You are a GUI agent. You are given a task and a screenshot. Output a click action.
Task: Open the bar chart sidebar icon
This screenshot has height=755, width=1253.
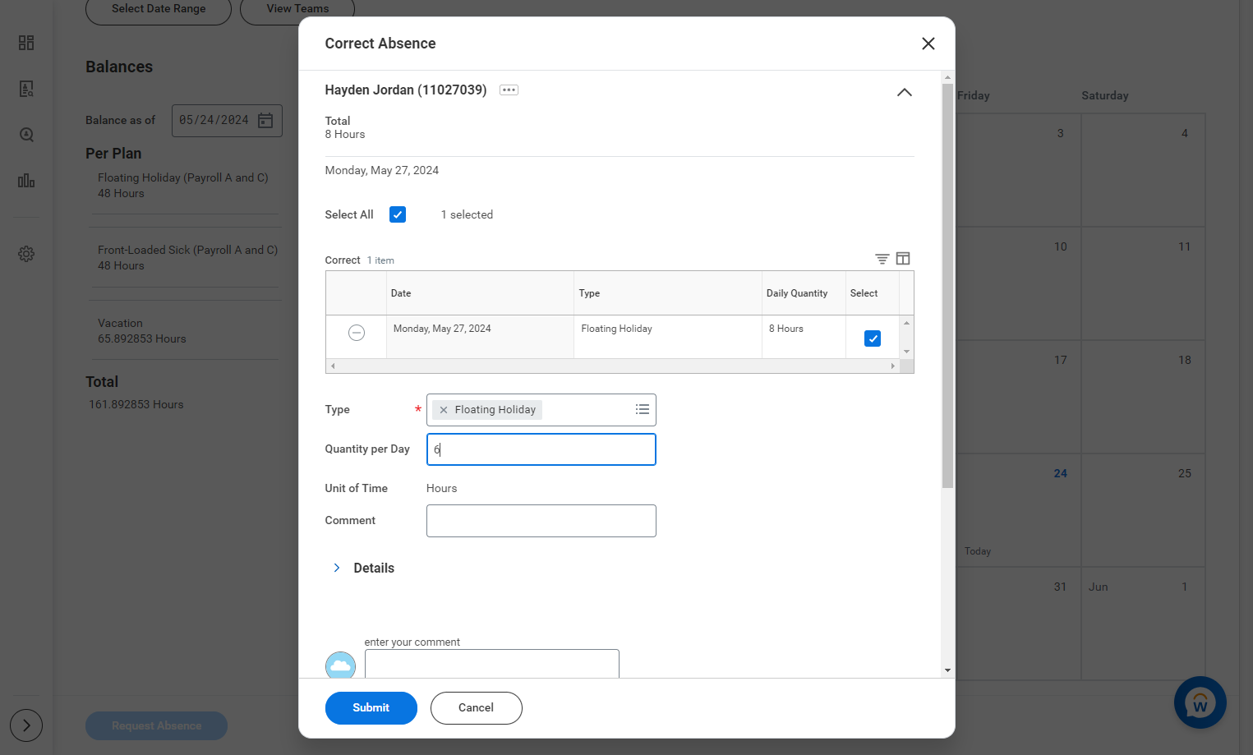click(x=26, y=181)
